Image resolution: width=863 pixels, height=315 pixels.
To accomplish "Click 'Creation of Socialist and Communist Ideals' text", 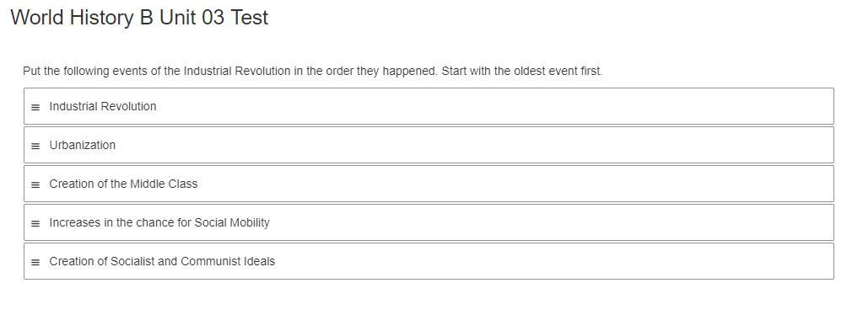I will (162, 261).
